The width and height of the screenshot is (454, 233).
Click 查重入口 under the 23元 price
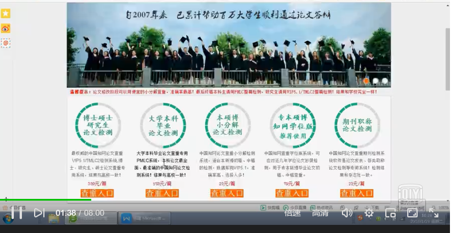point(357,193)
